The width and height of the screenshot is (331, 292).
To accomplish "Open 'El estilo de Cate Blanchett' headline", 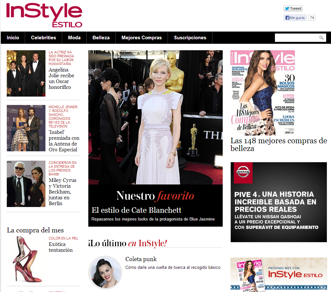I will pos(136,210).
